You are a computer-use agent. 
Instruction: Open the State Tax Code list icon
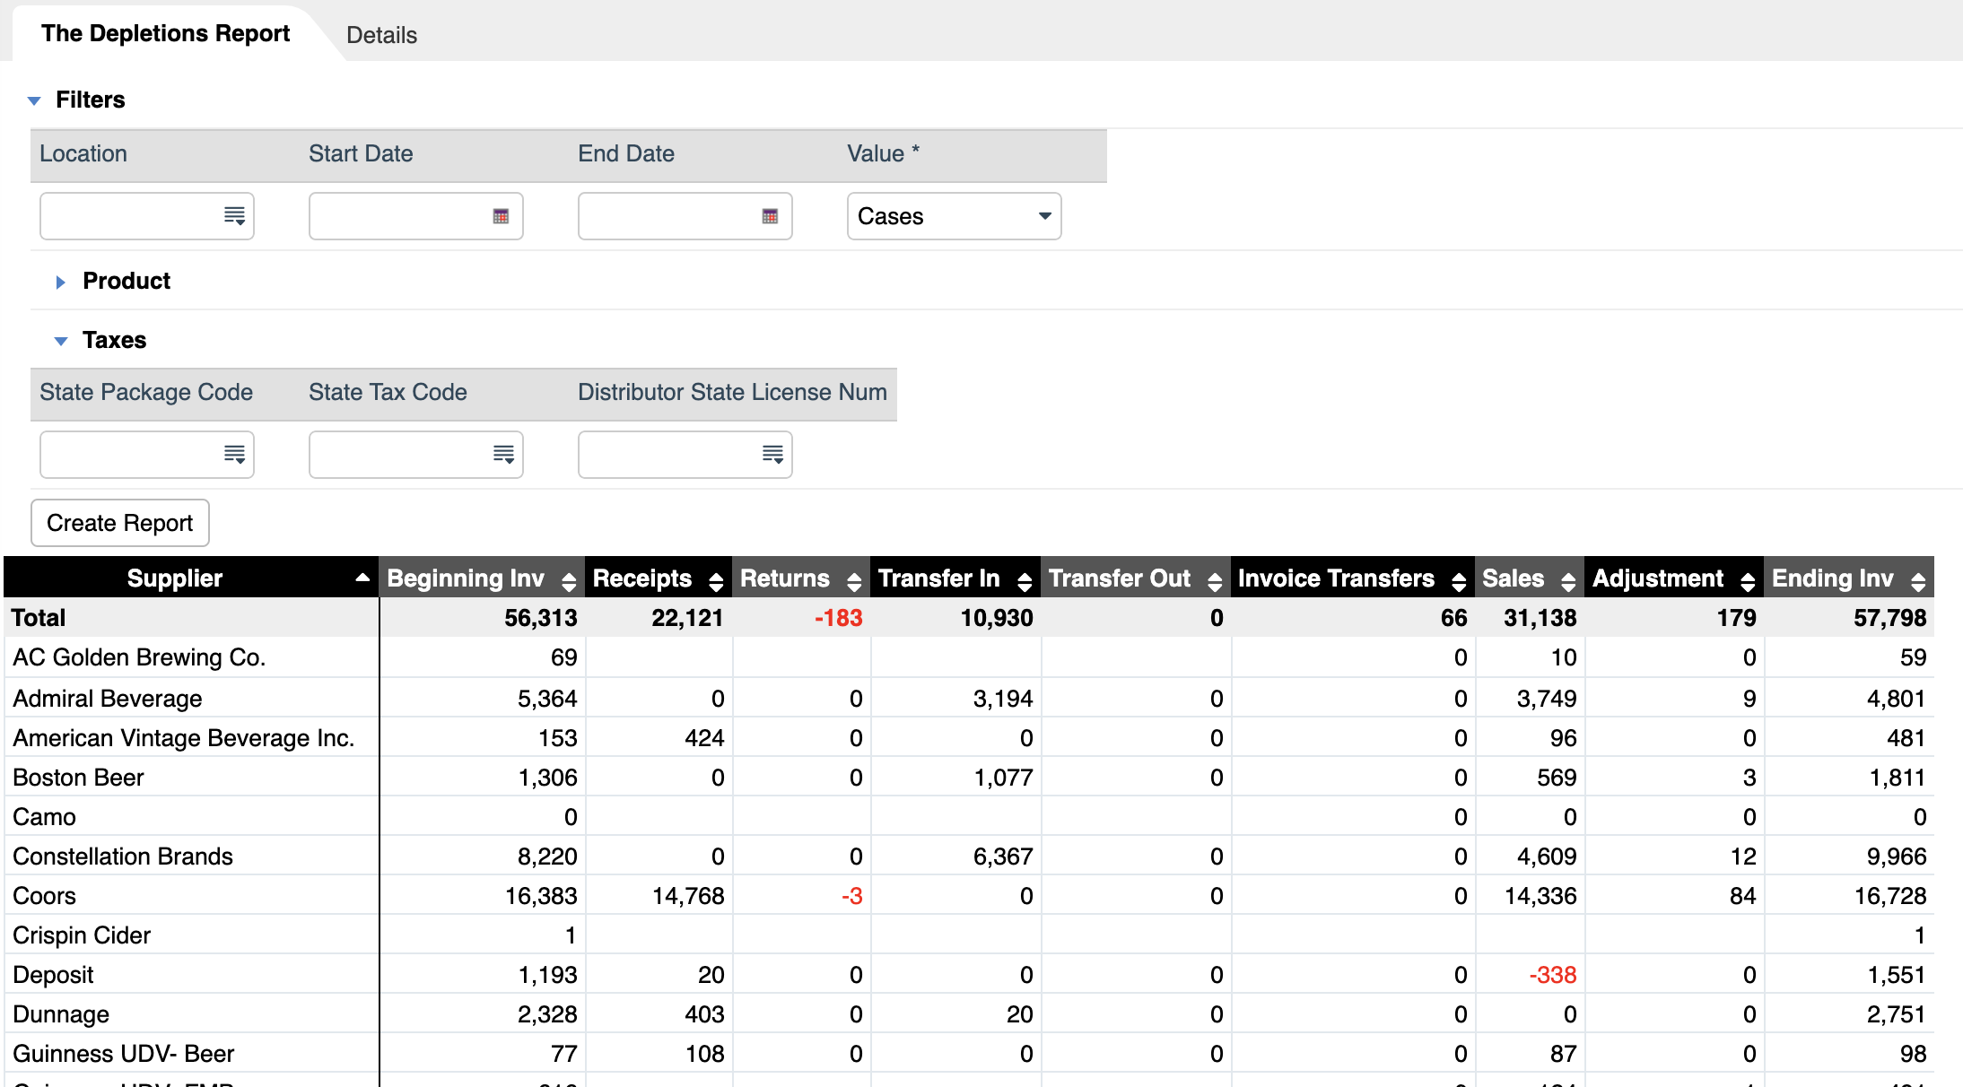[x=503, y=455]
